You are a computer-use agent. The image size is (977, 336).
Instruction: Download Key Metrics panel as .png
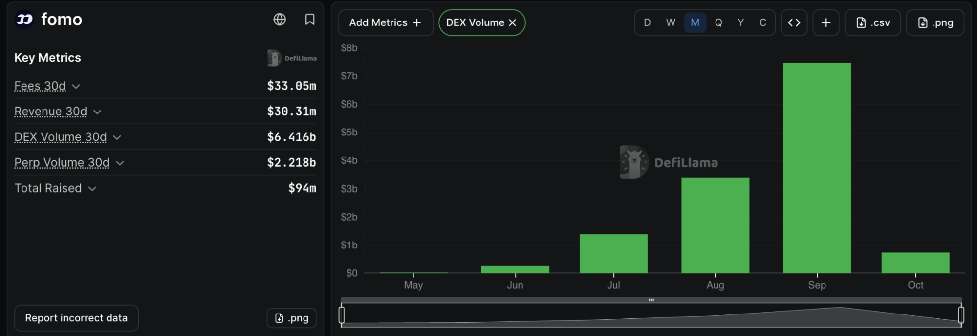click(292, 318)
